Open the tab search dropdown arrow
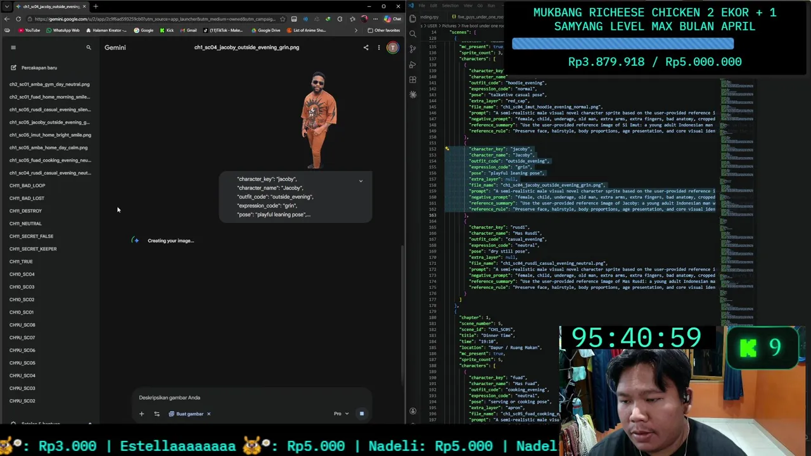 click(x=7, y=6)
